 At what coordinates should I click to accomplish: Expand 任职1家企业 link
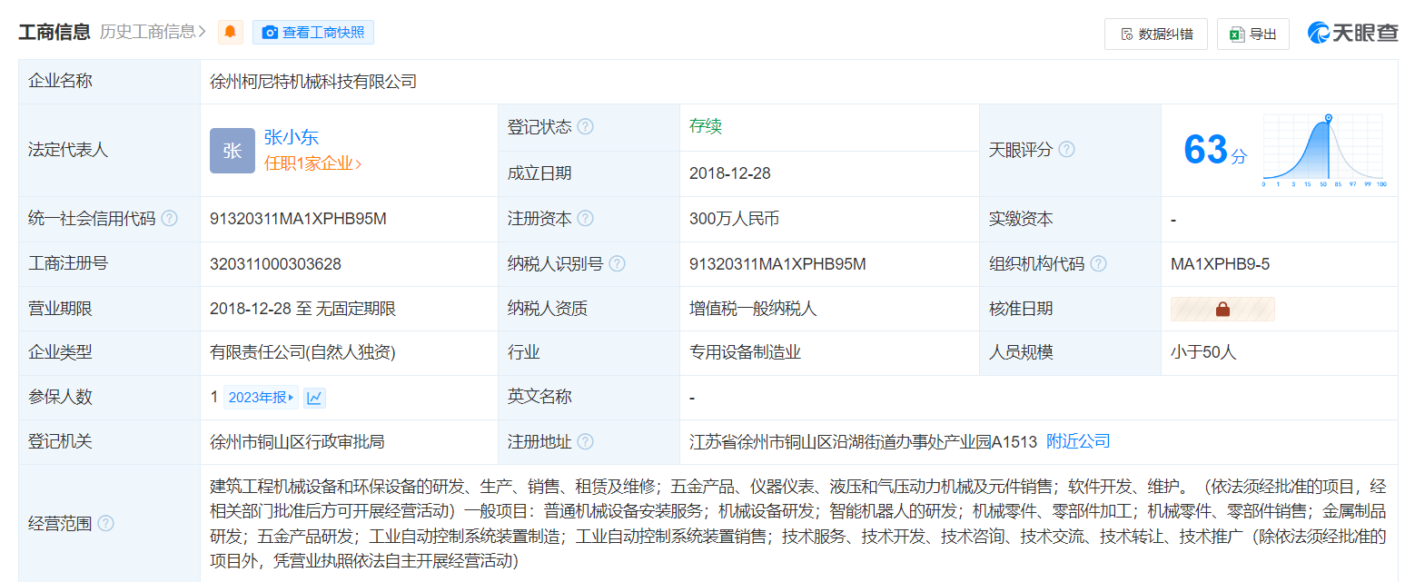pos(313,164)
